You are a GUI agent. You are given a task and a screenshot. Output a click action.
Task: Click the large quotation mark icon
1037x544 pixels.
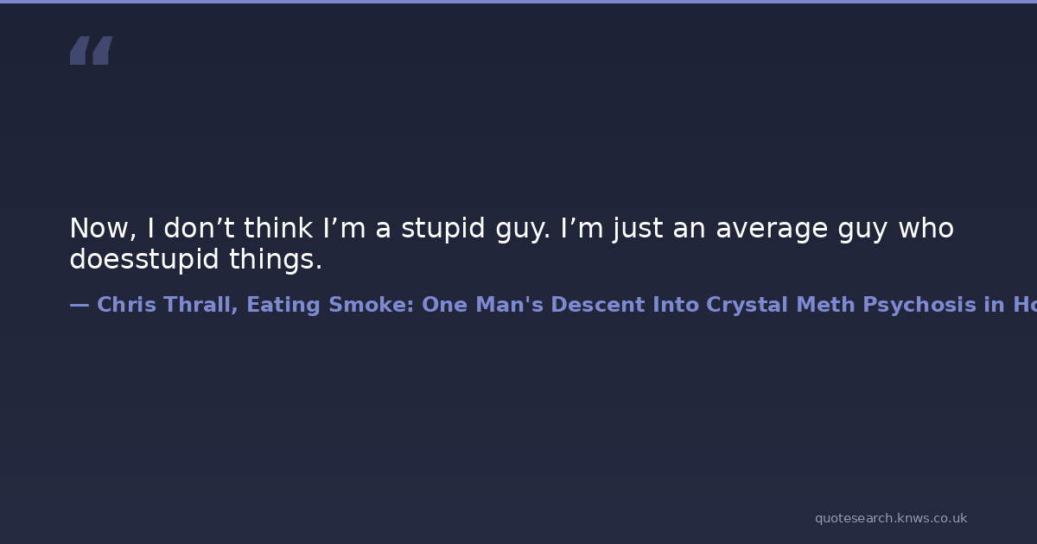(x=91, y=51)
